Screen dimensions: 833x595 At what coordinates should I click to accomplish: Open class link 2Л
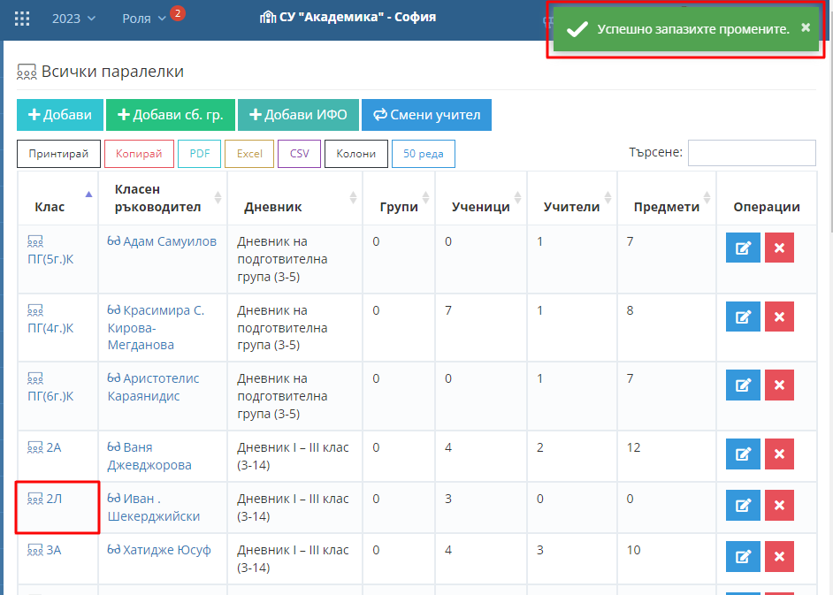pos(53,499)
